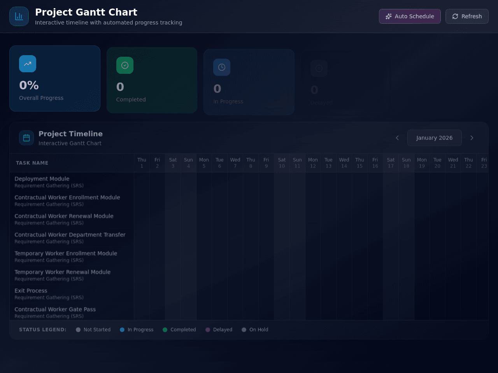Click the Overall Progress trend icon
This screenshot has height=373, width=498.
tap(28, 64)
